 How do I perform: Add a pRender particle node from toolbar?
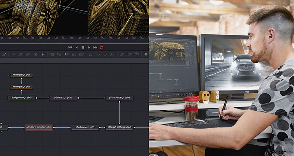(137, 55)
